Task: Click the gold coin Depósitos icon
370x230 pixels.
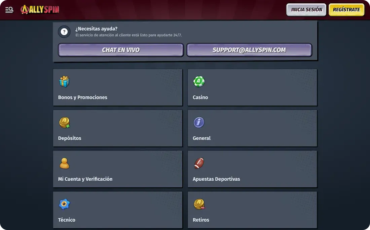Action: click(x=64, y=122)
